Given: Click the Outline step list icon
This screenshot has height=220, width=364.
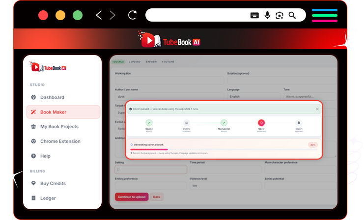Looking at the screenshot, I should [186, 123].
